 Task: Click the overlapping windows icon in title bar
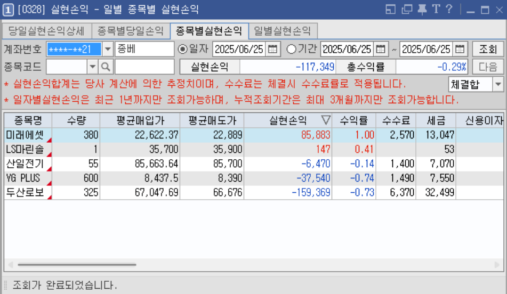(407, 9)
